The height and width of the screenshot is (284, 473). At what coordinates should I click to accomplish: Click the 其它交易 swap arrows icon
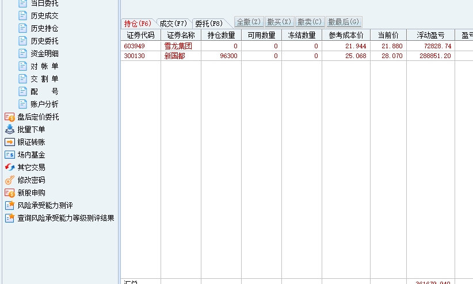(10, 167)
